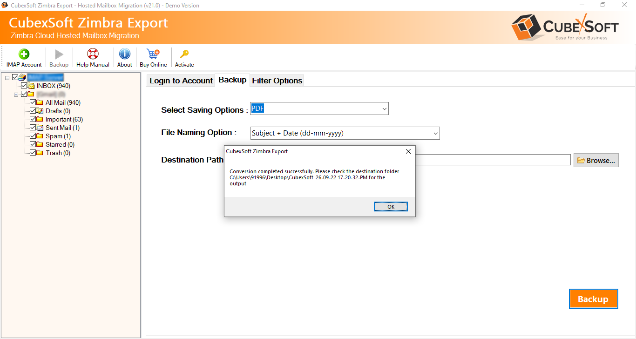The height and width of the screenshot is (339, 636).
Task: Uncheck the Trash (0) checkbox
Action: click(x=33, y=153)
